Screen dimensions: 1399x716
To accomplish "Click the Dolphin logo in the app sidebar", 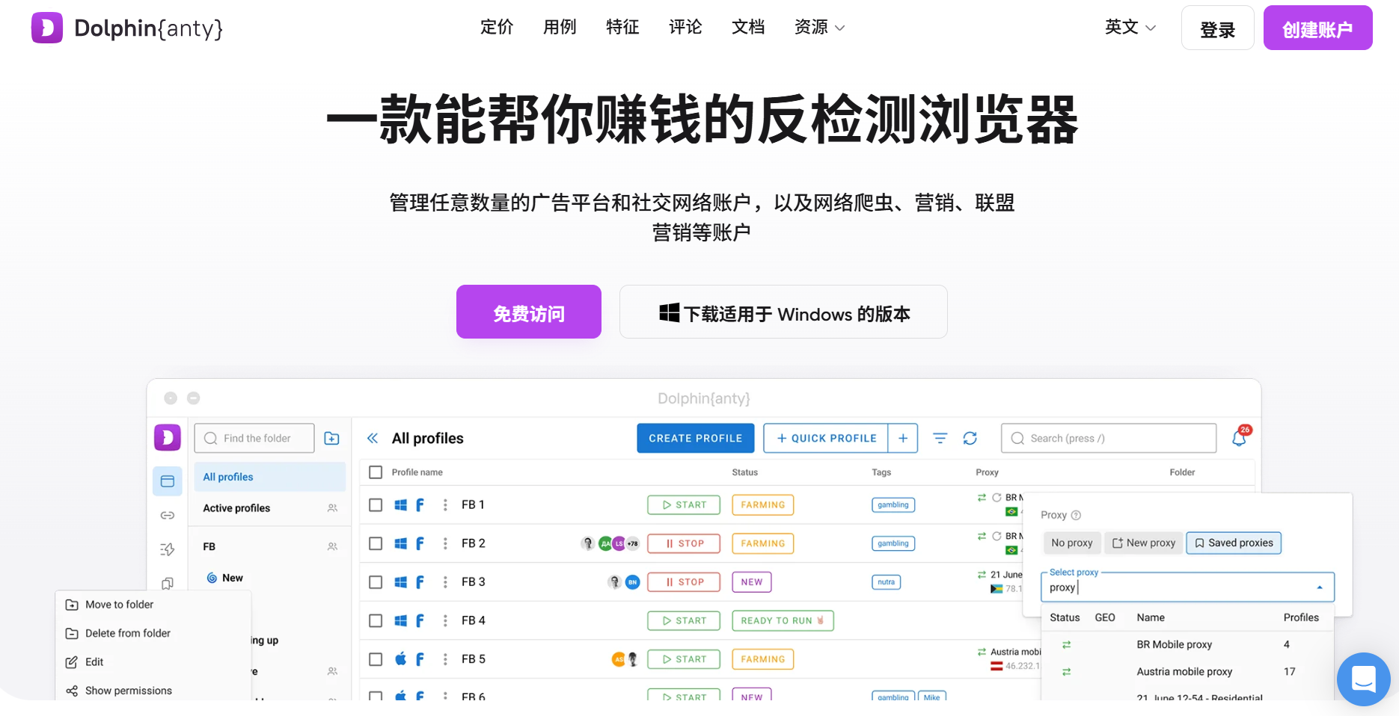I will point(168,437).
